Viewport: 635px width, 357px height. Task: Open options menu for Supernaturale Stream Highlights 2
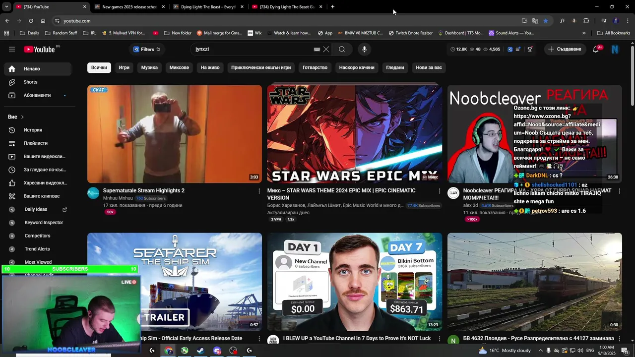[259, 191]
